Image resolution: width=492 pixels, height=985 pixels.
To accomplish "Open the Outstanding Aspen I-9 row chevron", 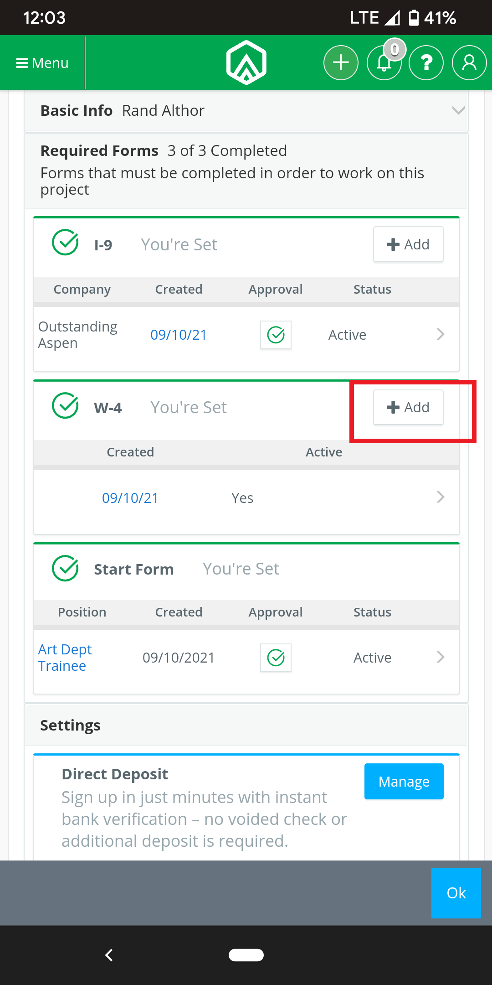I will click(x=441, y=334).
